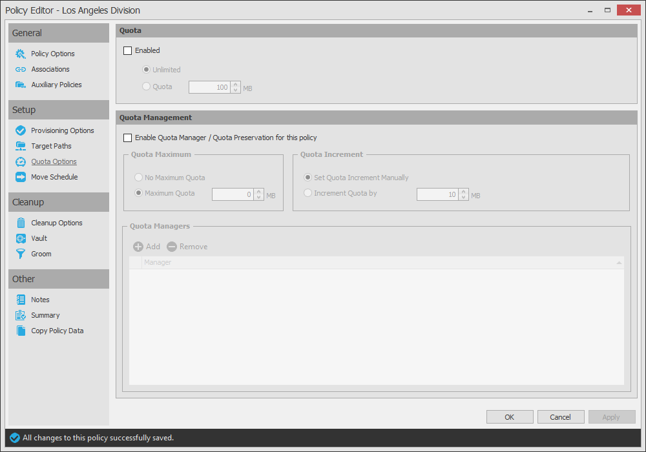
Task: Decrease the Increment Quota by value
Action: [463, 197]
